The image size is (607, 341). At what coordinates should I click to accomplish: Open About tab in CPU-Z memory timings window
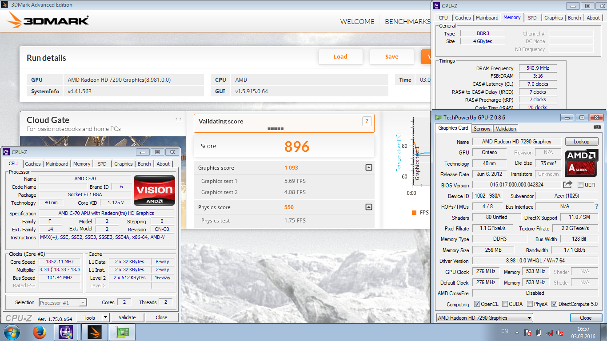tap(593, 18)
